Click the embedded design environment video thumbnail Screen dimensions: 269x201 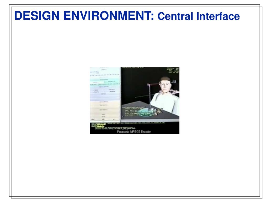[134, 100]
